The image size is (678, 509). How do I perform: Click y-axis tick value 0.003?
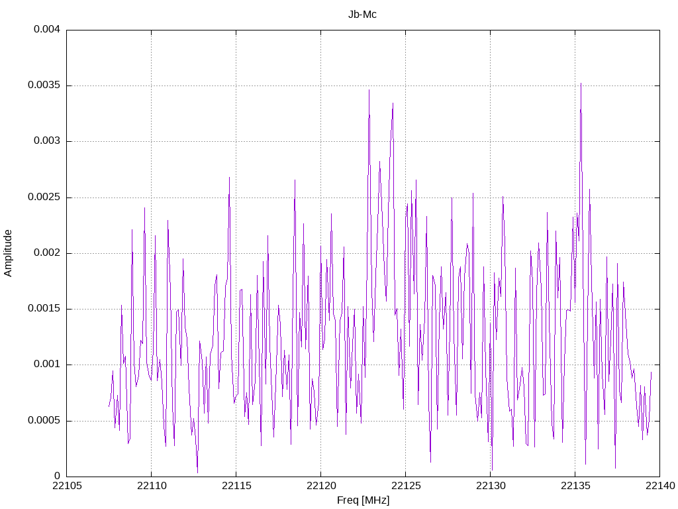[47, 141]
